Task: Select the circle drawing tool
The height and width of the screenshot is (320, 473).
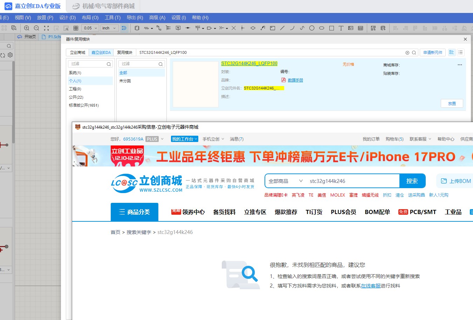Action: click(311, 28)
